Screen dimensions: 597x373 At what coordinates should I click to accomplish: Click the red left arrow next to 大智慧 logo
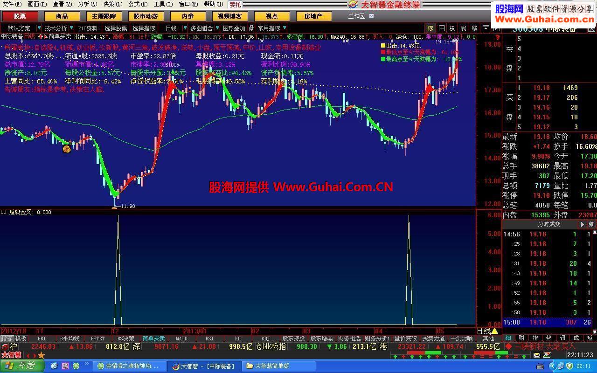click(28, 355)
